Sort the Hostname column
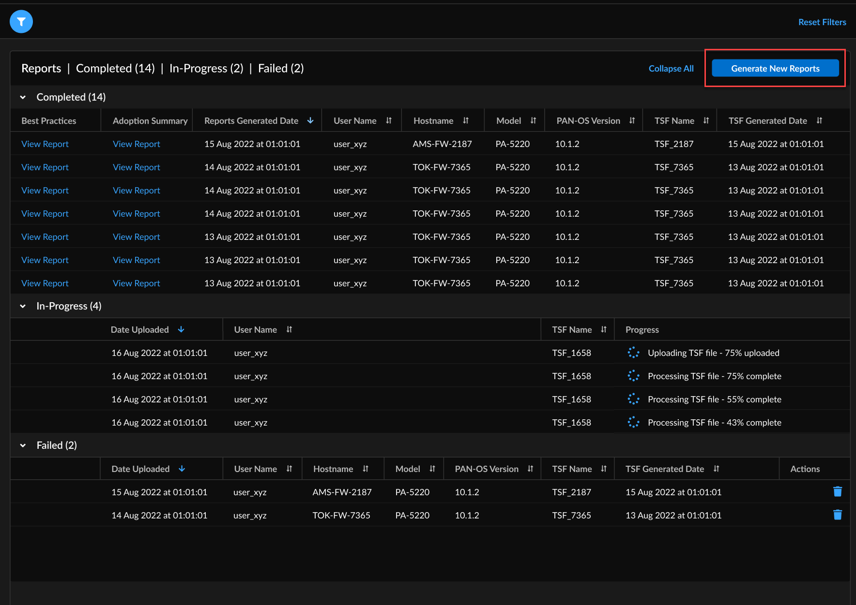Viewport: 856px width, 605px height. point(465,120)
